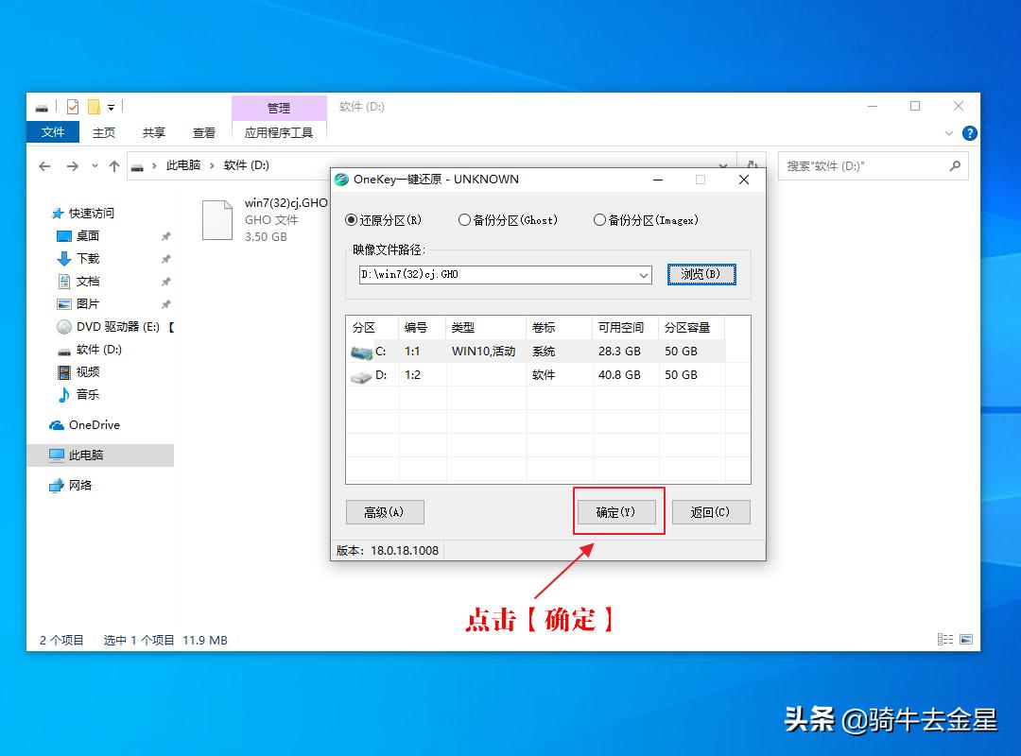Select the 备份分区(Ghost) radio button
Viewport: 1021px width, 756px height.
coord(465,219)
